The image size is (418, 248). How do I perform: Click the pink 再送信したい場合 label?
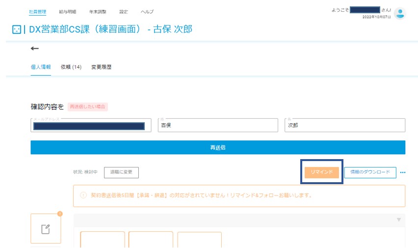click(x=87, y=107)
